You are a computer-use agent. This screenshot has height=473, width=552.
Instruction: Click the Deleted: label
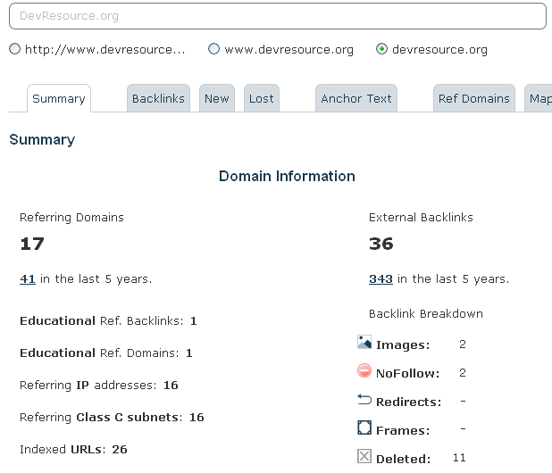(404, 459)
